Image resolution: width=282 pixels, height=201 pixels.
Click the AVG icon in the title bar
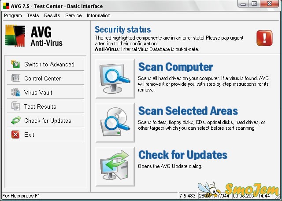coord(6,6)
